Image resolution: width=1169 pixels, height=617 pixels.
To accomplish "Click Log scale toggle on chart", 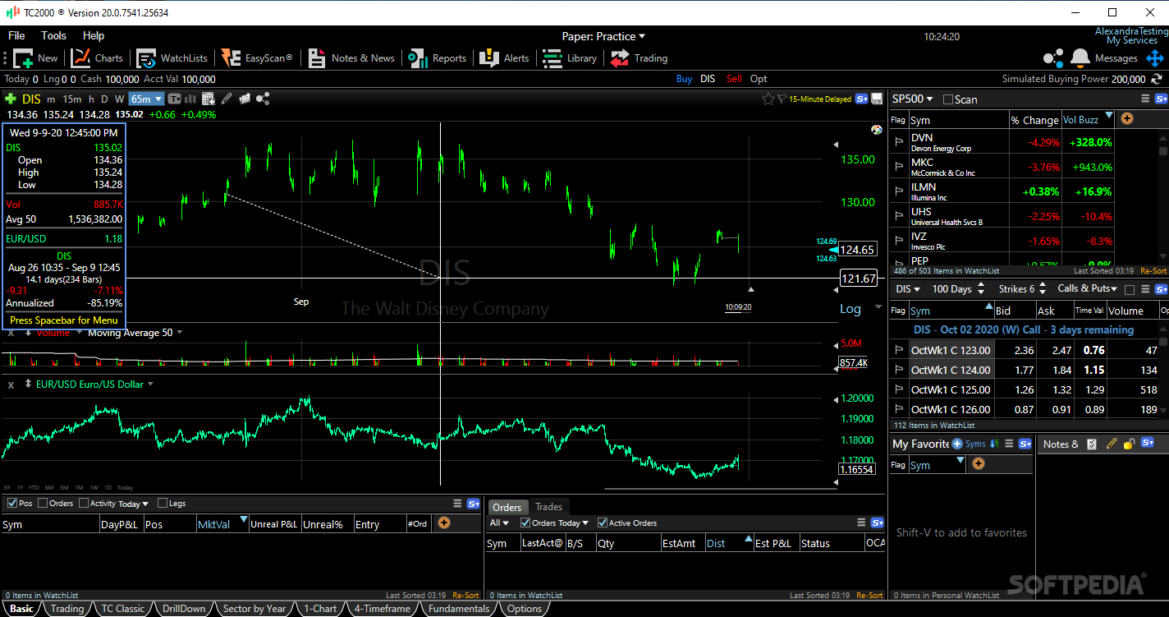I will [850, 309].
